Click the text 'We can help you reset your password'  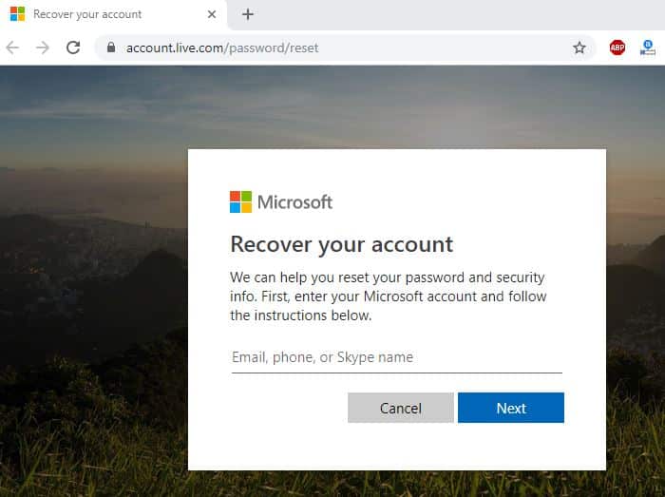point(347,277)
